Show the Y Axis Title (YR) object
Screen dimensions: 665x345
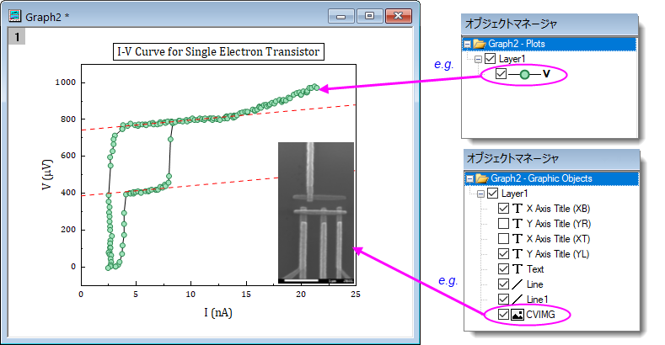point(503,224)
